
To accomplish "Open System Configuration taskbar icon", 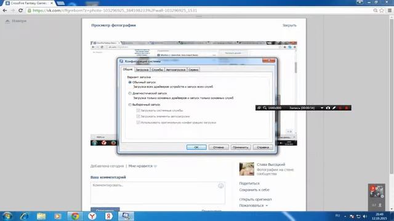I will click(x=126, y=216).
